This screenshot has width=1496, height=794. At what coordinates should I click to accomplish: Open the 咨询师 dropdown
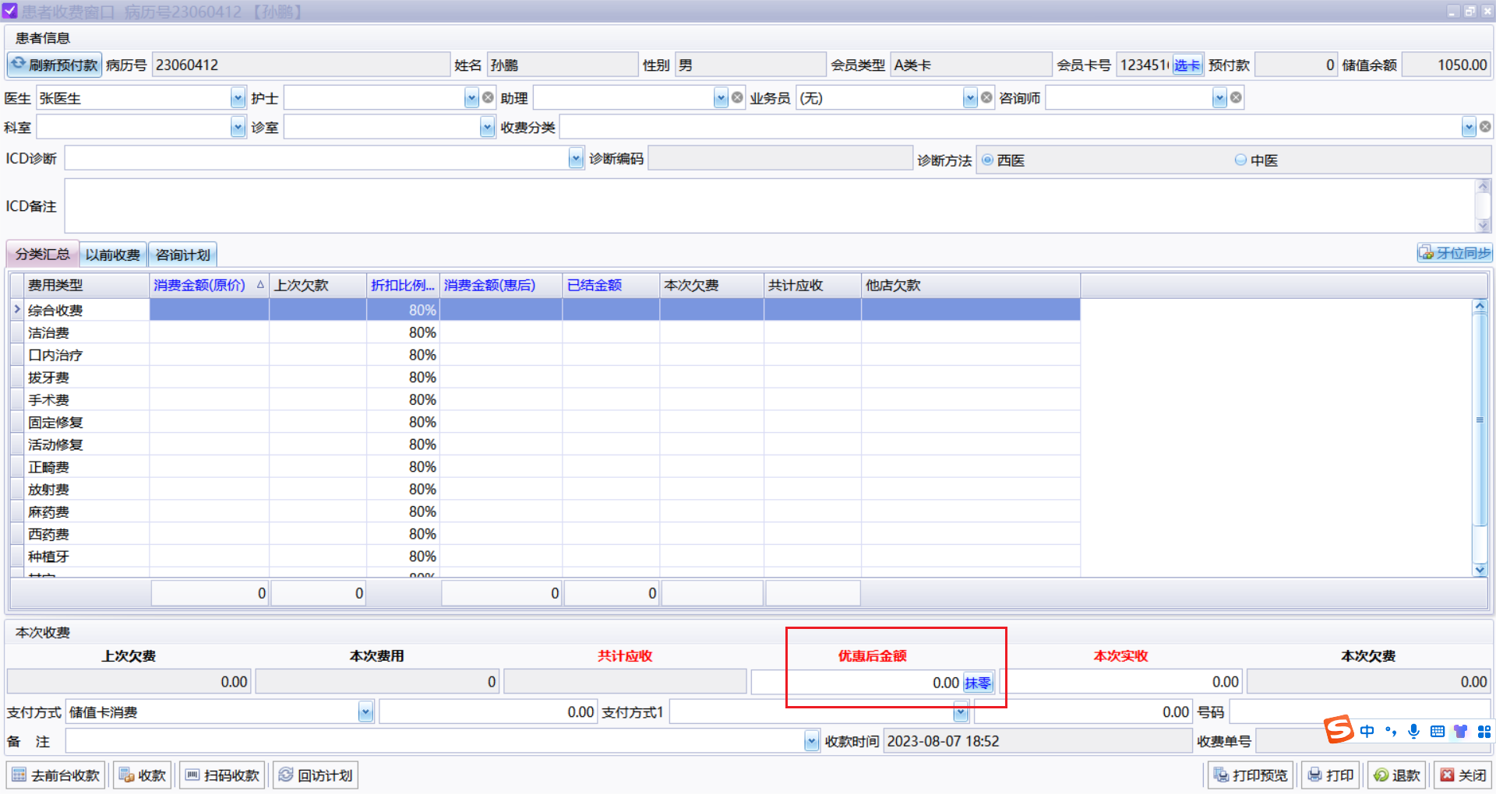pyautogui.click(x=1219, y=98)
